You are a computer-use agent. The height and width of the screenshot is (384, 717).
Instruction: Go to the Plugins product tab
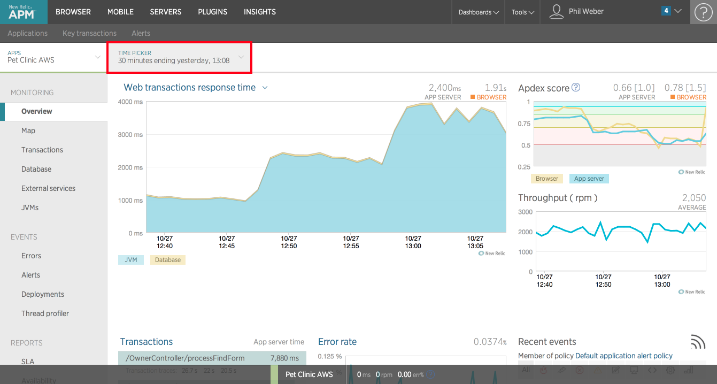tap(213, 12)
